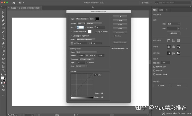192x116 pixels.
Task: Toggle 缩放描边和效果 checkbox
Action: pyautogui.click(x=154, y=74)
